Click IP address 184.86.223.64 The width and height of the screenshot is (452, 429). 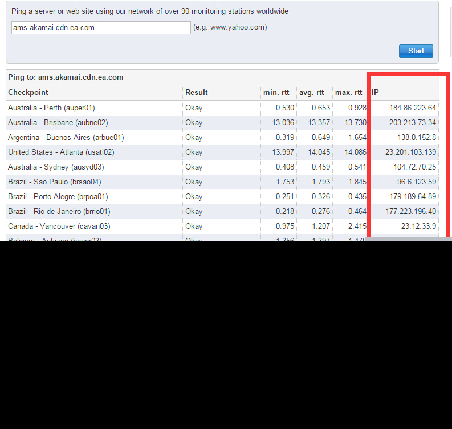[x=413, y=108]
